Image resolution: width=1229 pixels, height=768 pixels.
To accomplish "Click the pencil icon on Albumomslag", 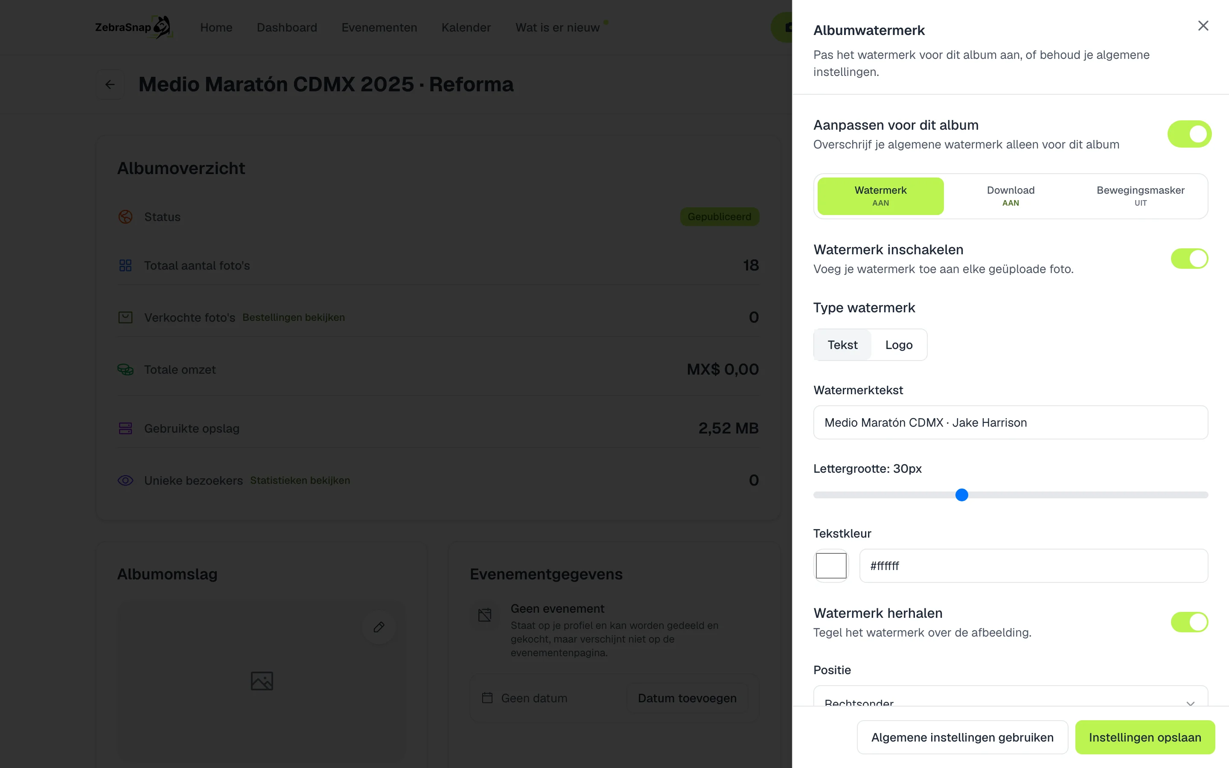I will coord(379,627).
